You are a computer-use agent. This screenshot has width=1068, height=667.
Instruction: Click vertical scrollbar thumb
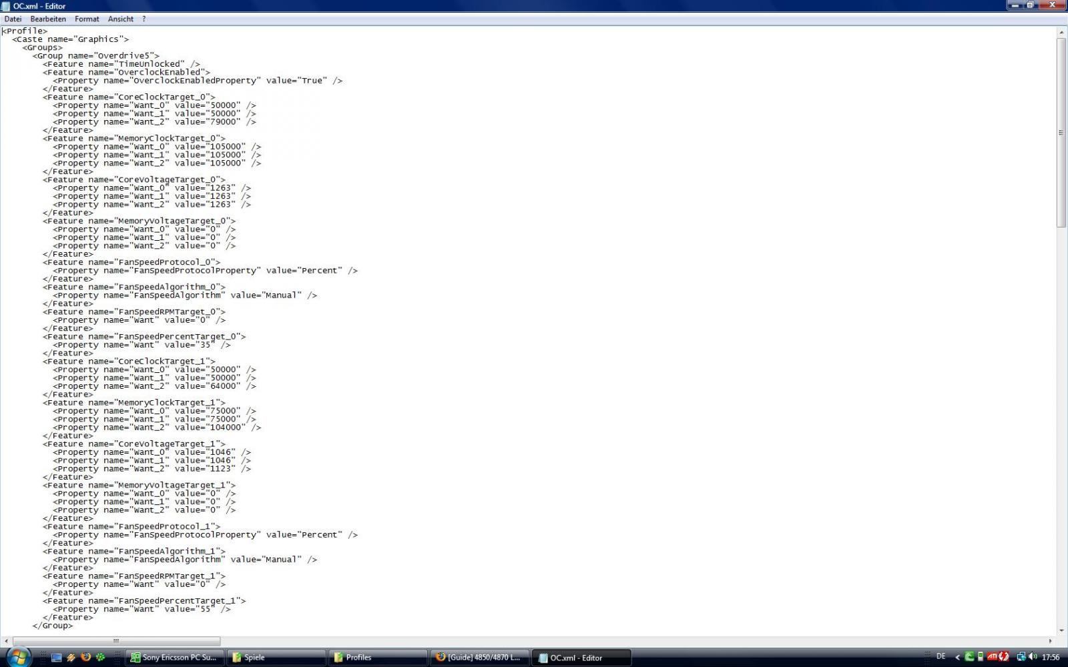pos(1061,133)
